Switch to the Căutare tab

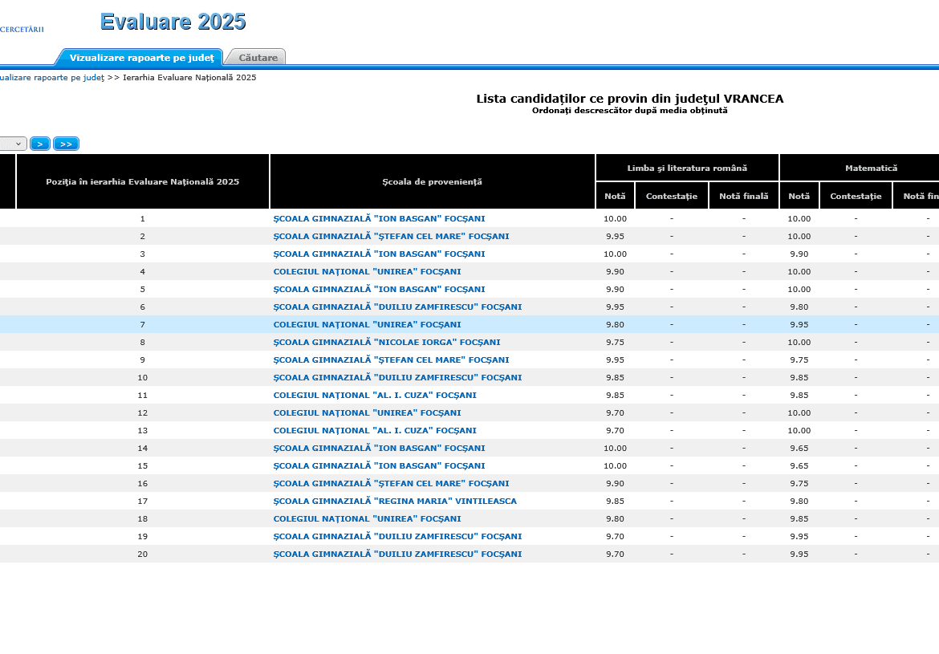point(258,58)
